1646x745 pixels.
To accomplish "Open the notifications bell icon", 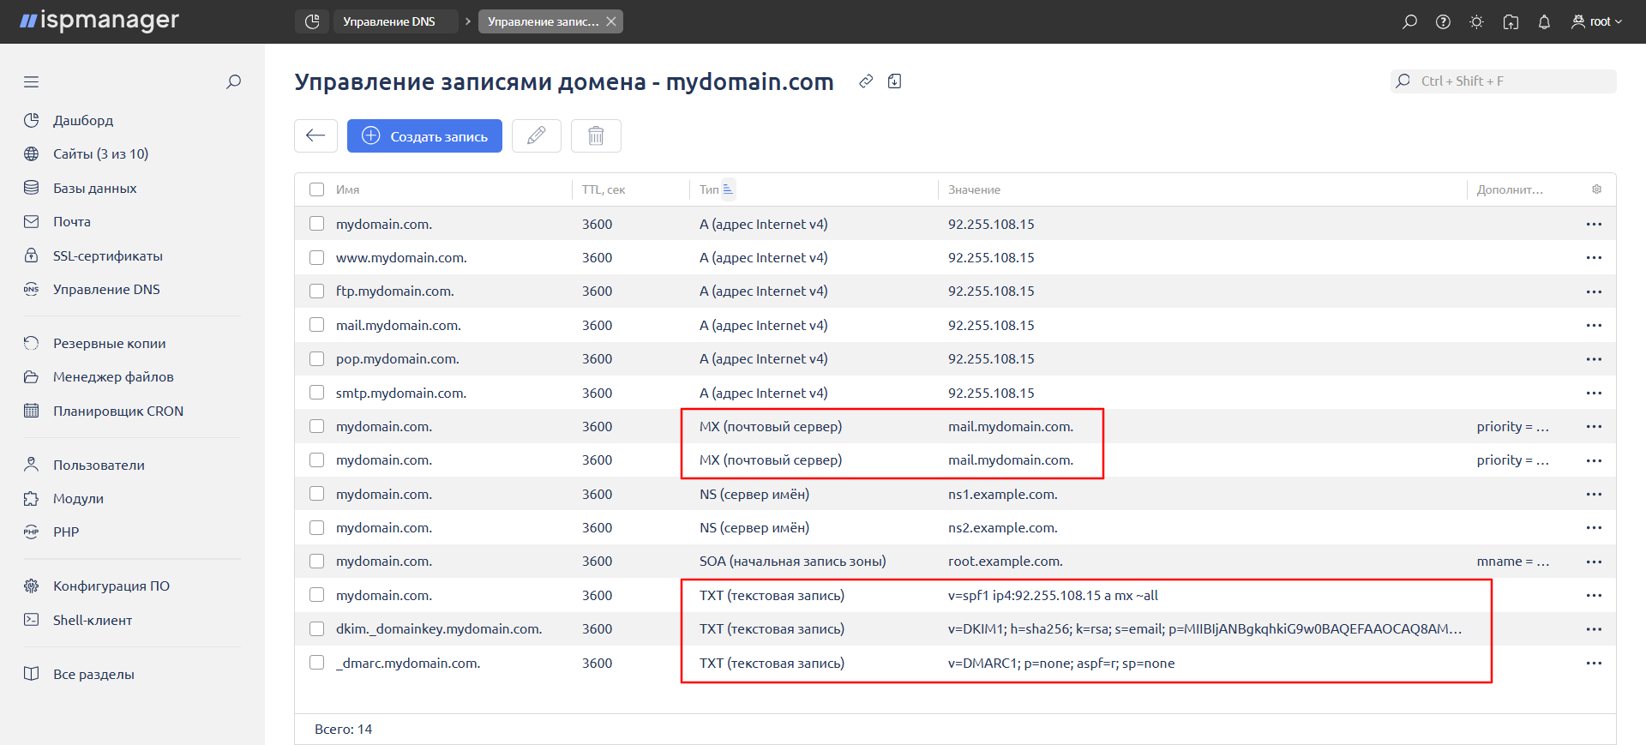I will point(1544,21).
